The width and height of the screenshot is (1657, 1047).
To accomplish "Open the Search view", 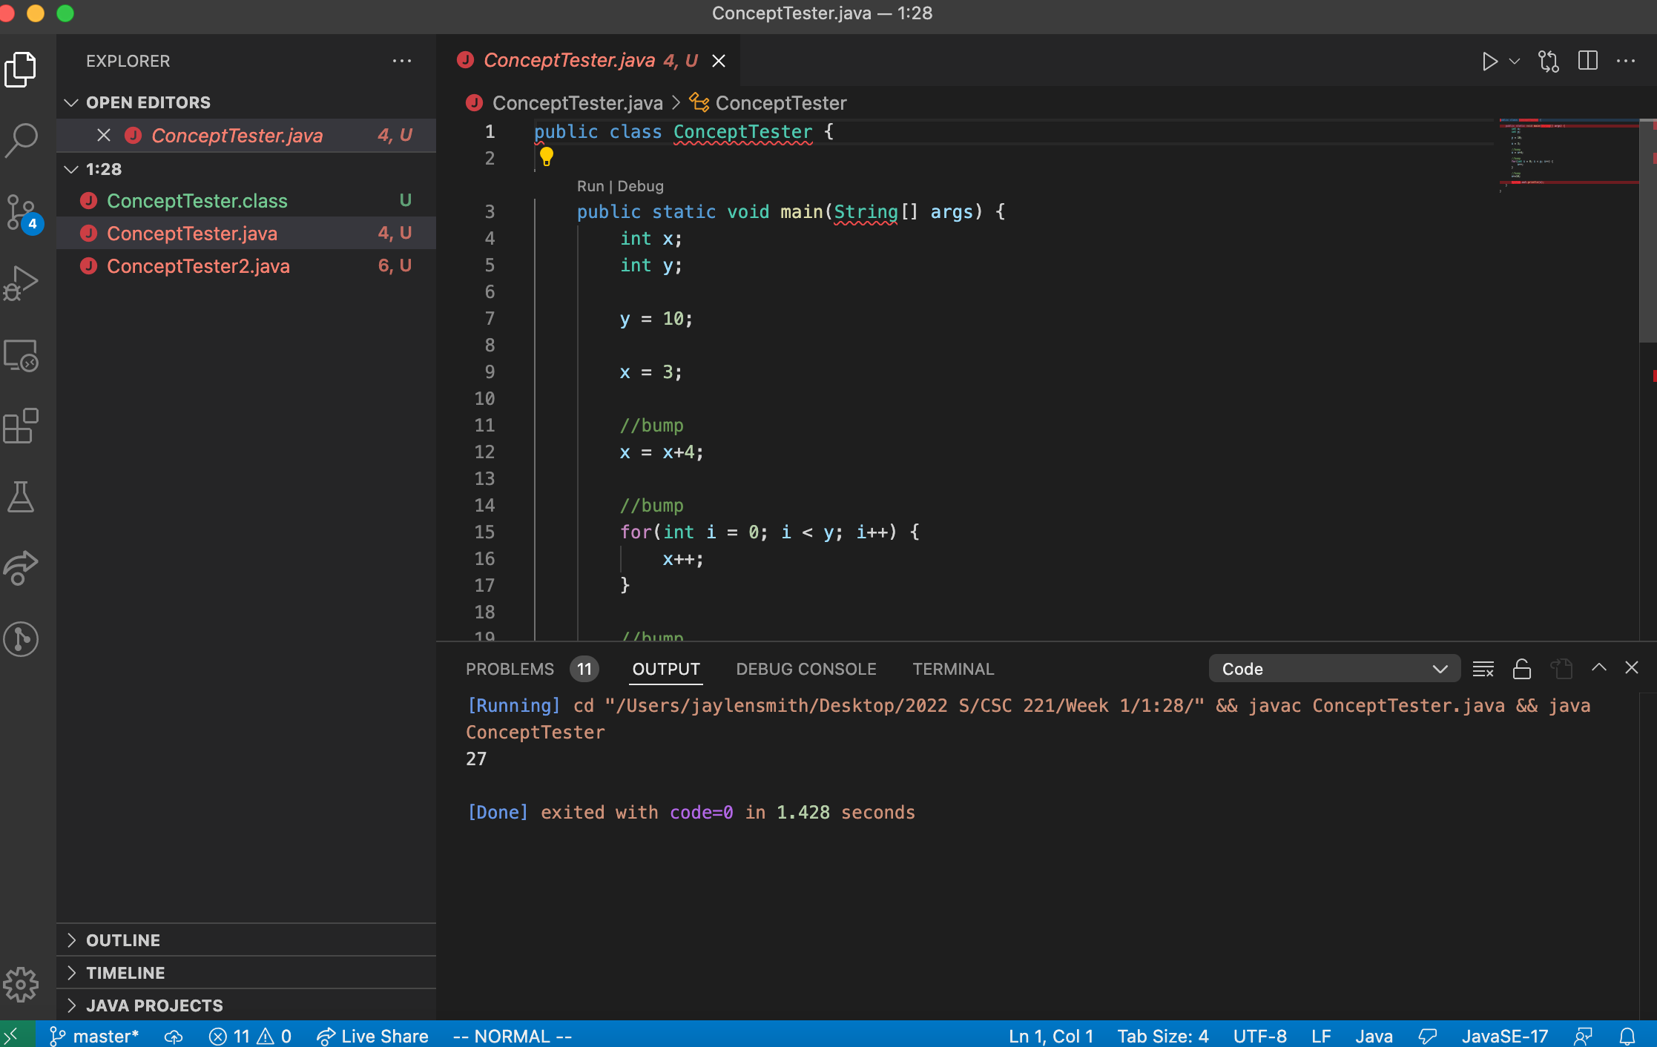I will click(22, 139).
